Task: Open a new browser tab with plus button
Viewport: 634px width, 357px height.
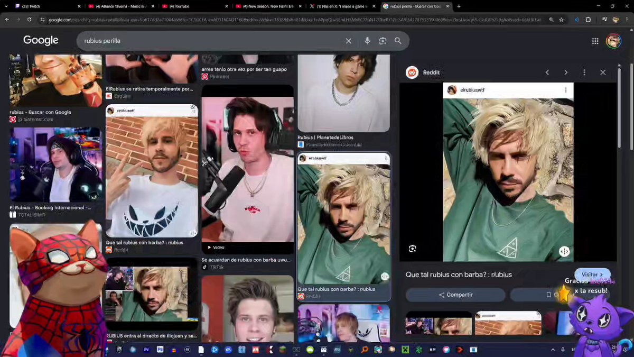Action: (459, 6)
